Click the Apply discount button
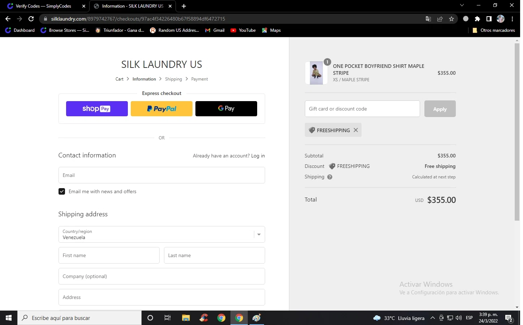Screen dimensions: 523x325 [440, 109]
